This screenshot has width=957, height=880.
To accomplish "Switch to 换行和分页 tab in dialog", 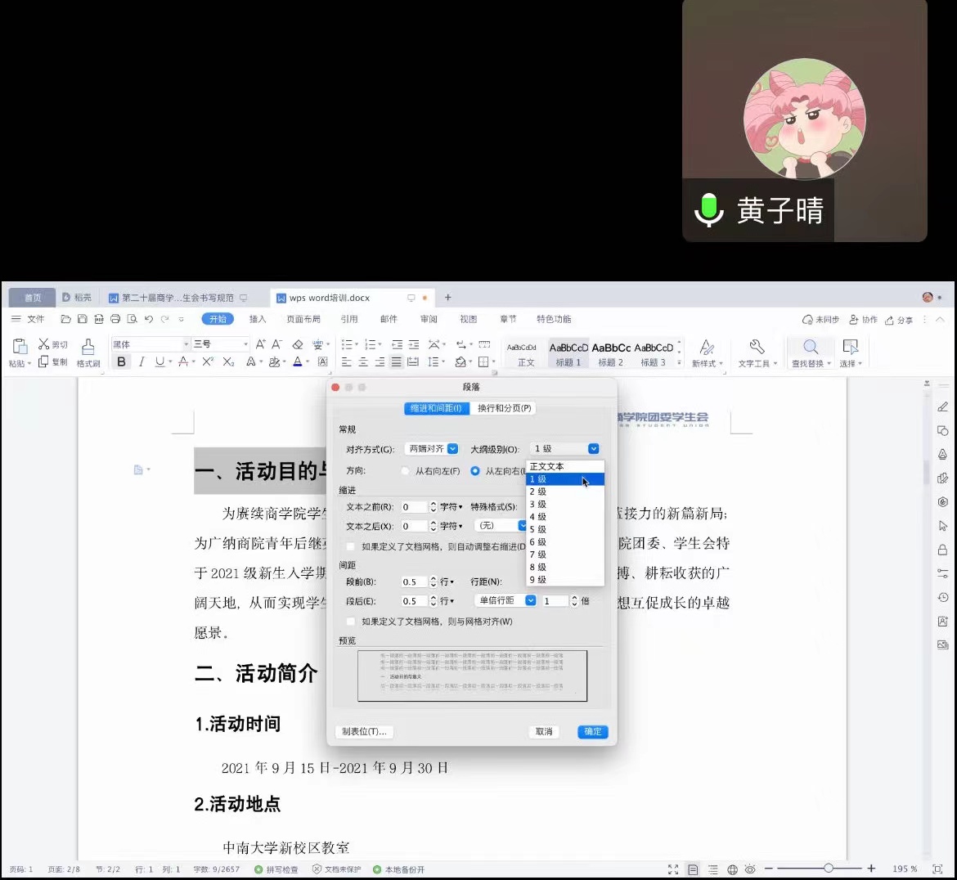I will [x=504, y=408].
